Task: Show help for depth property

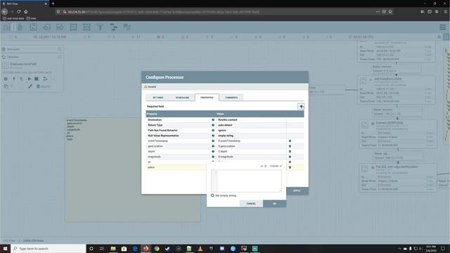Action: (213, 152)
